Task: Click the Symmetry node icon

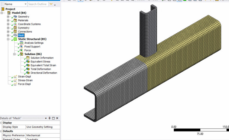Action: point(15,28)
